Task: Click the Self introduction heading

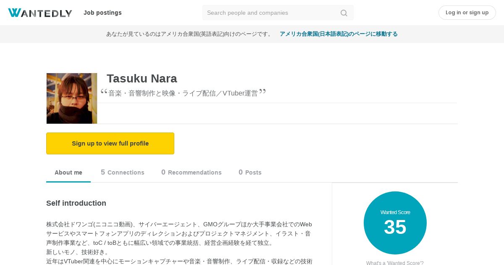Action: click(76, 203)
